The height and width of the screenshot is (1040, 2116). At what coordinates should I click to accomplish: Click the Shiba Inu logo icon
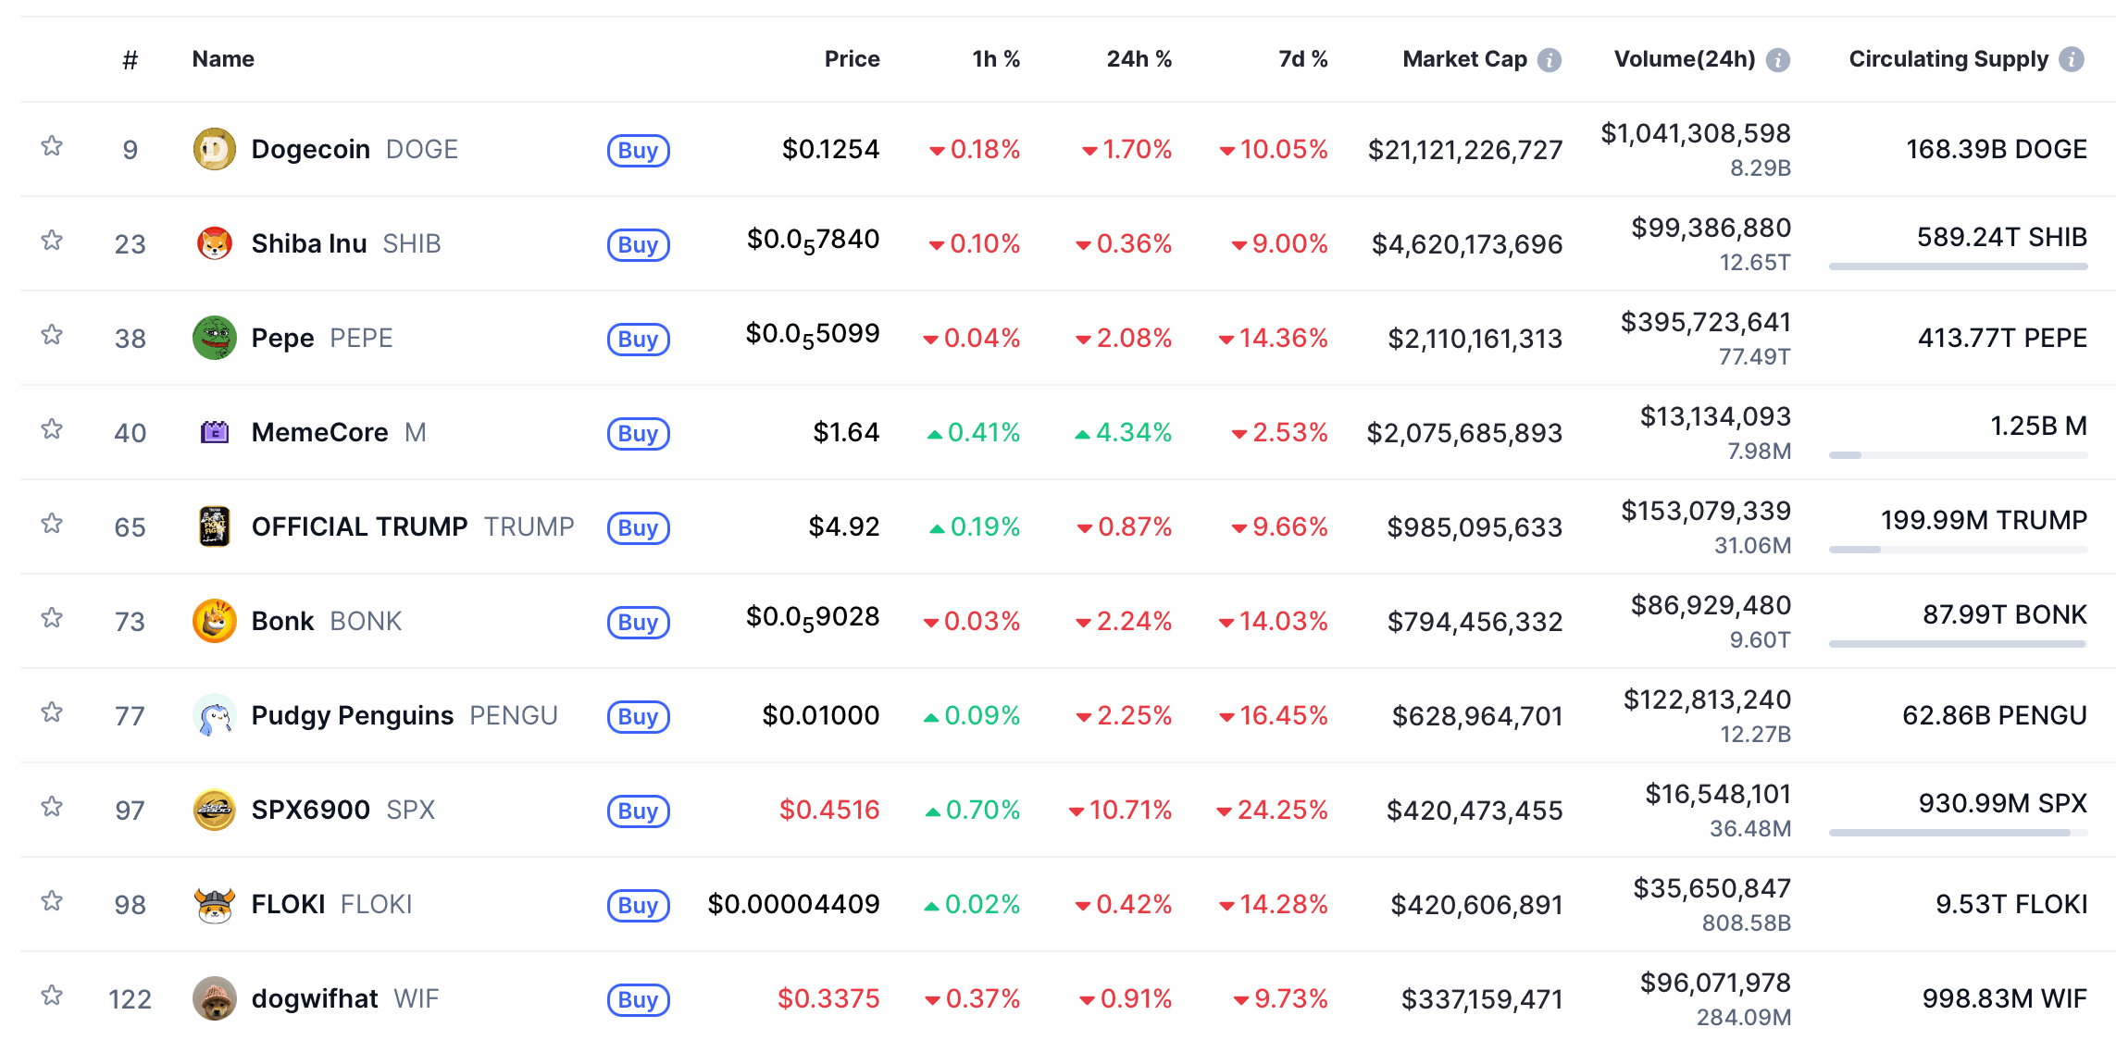(214, 243)
